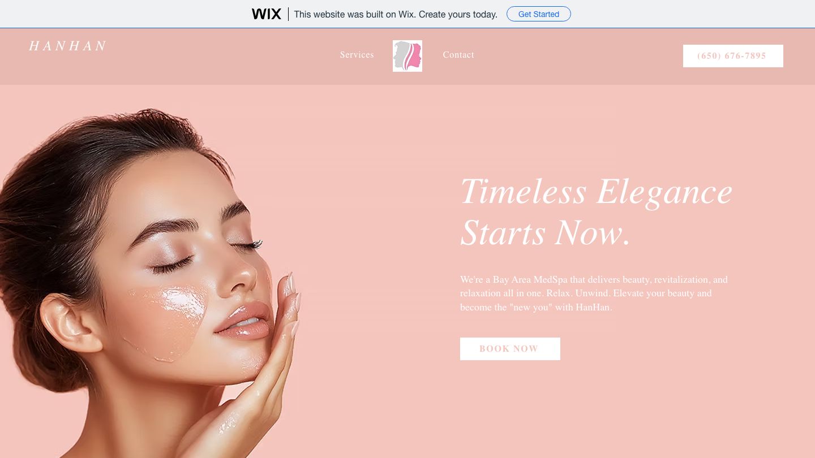Click the HANHAN site title

(x=67, y=46)
